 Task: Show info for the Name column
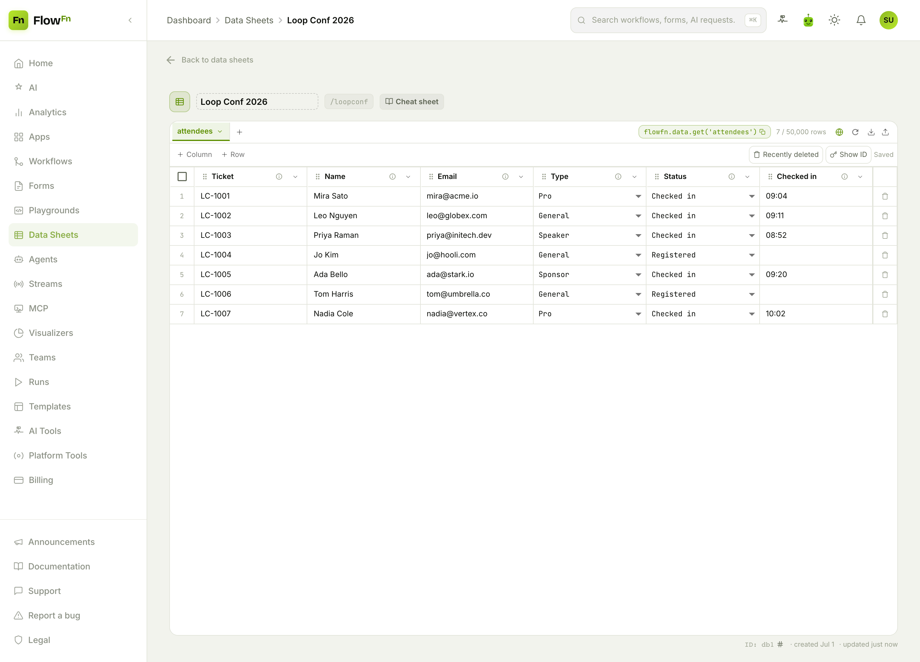tap(392, 177)
